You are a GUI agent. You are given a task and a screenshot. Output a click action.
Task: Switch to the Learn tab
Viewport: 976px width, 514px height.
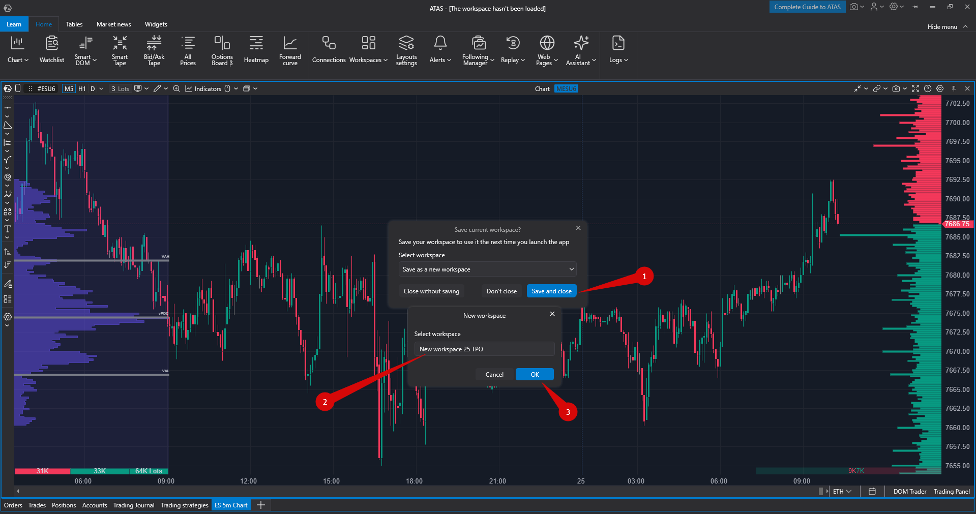tap(14, 24)
